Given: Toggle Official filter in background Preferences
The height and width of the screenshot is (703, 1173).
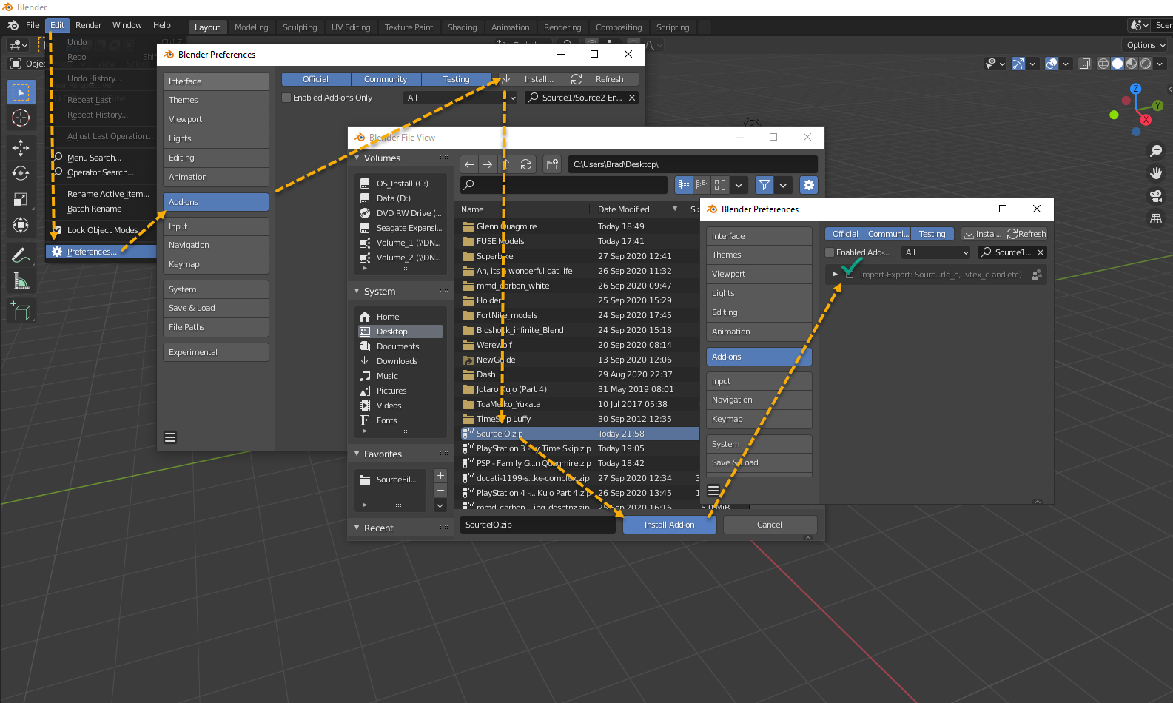Looking at the screenshot, I should 315,79.
